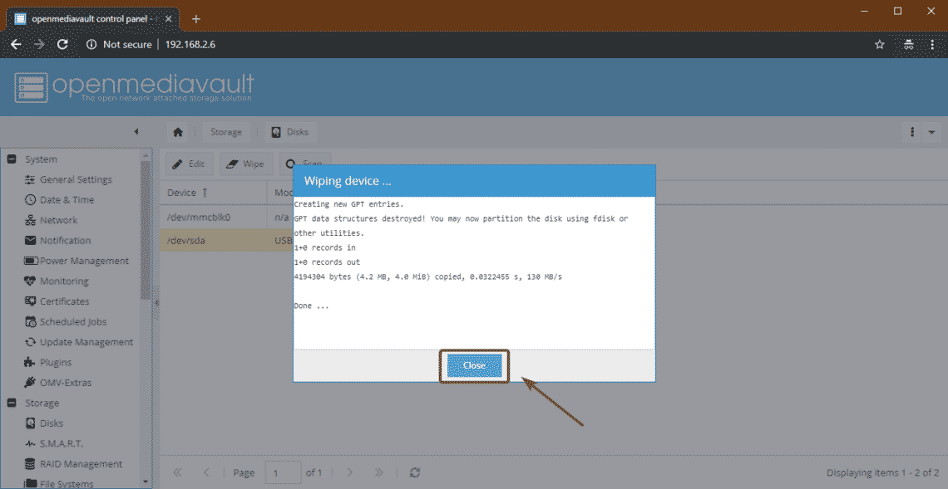Go to last page of grid
The width and height of the screenshot is (948, 489).
378,472
